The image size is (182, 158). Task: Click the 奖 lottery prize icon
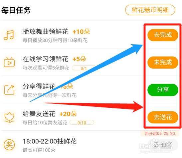click(9, 145)
